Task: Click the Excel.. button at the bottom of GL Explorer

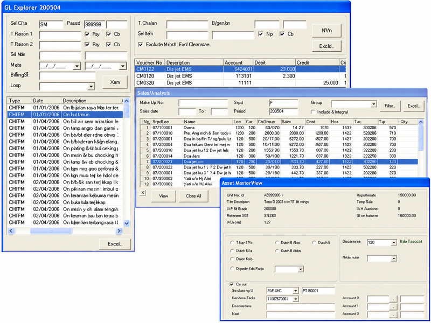Action: [x=115, y=244]
